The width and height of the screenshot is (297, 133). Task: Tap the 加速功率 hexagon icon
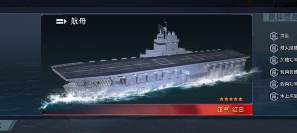coord(274,60)
